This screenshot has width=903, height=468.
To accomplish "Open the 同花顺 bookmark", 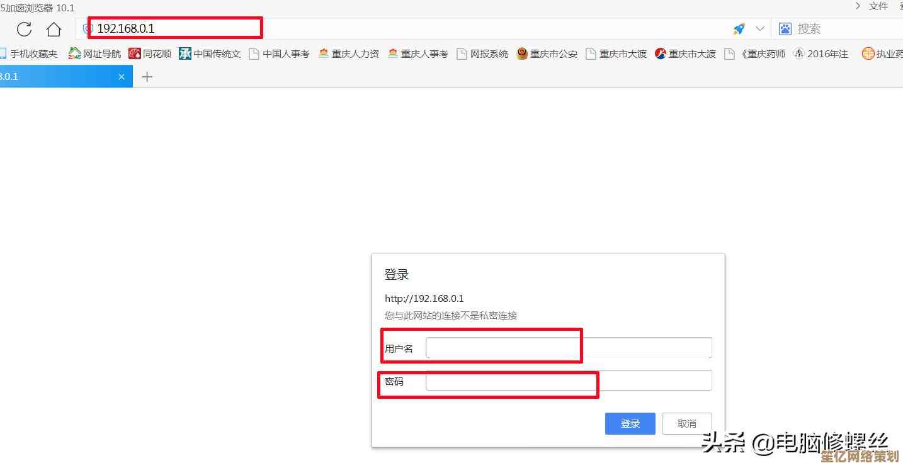I will (150, 54).
